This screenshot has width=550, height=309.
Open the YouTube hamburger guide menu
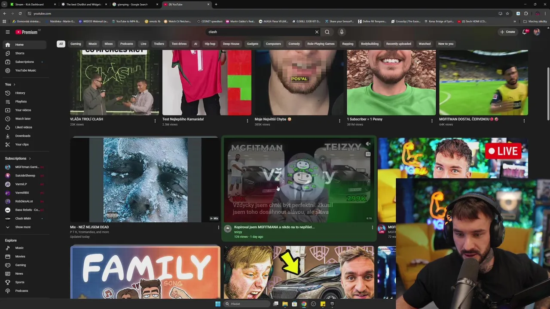tap(8, 32)
